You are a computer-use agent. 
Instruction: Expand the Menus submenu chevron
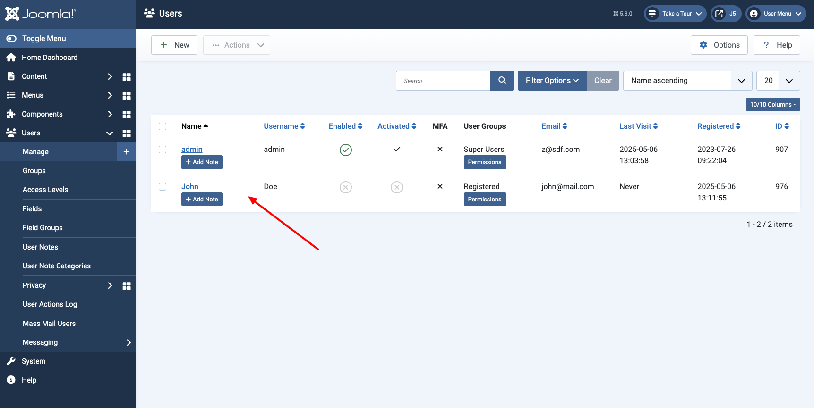[110, 95]
